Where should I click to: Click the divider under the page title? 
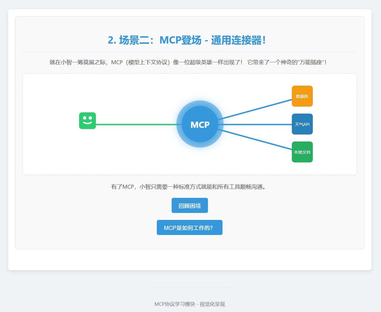click(190, 51)
